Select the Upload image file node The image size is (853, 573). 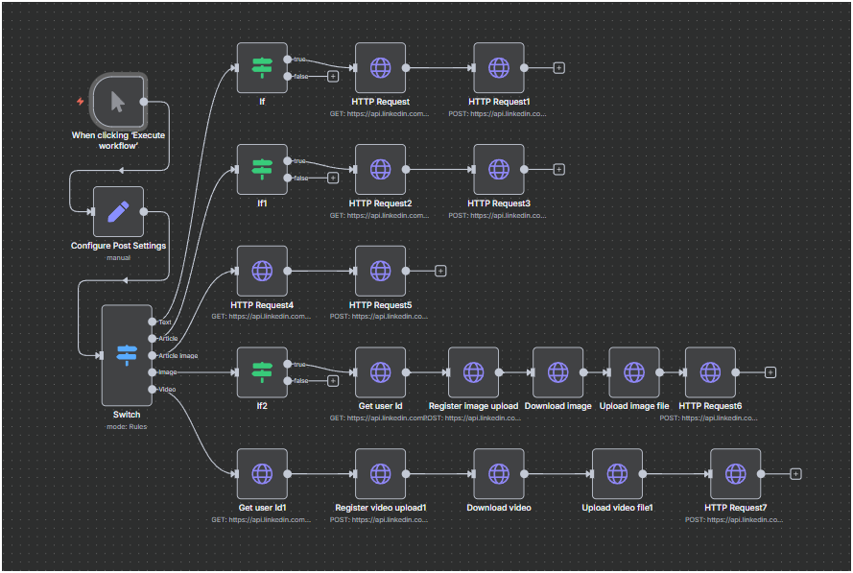[634, 372]
